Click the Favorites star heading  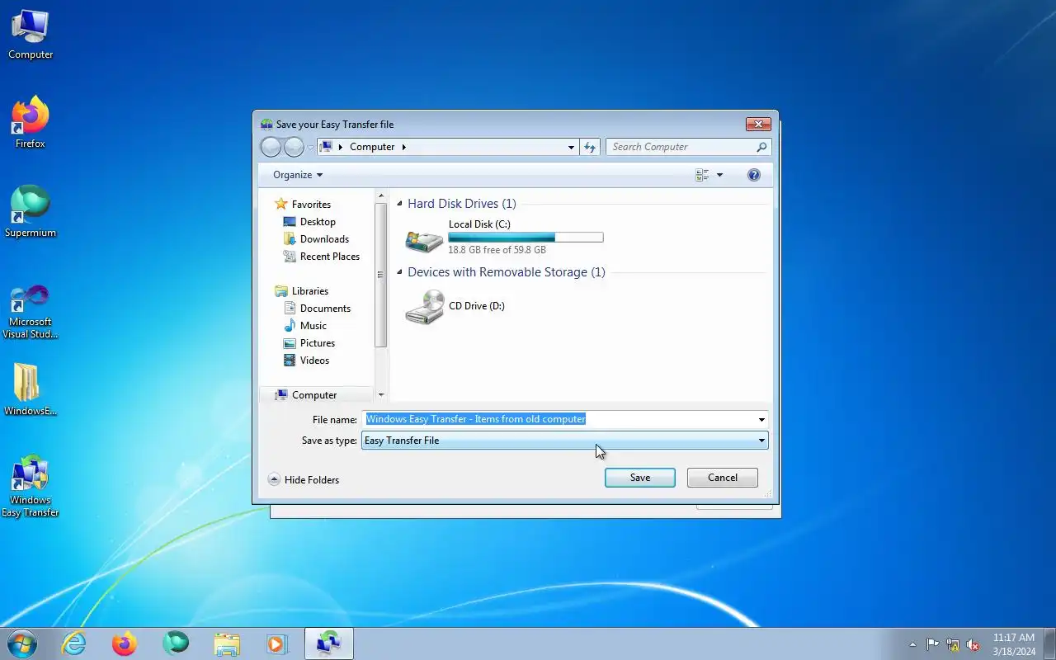pyautogui.click(x=311, y=205)
